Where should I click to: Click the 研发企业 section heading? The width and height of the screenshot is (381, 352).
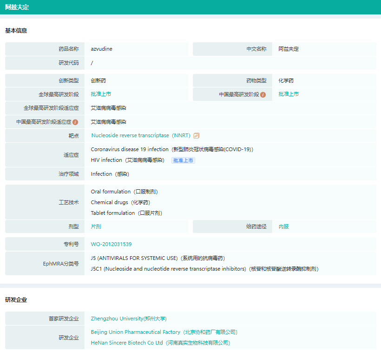click(x=16, y=300)
